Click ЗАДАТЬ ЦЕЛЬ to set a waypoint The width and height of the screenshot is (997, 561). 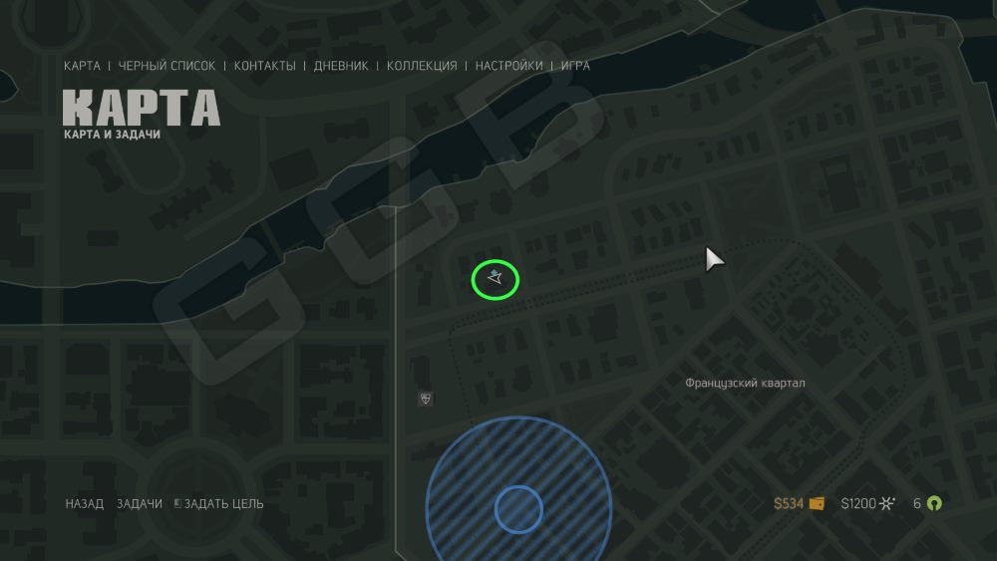pyautogui.click(x=223, y=504)
